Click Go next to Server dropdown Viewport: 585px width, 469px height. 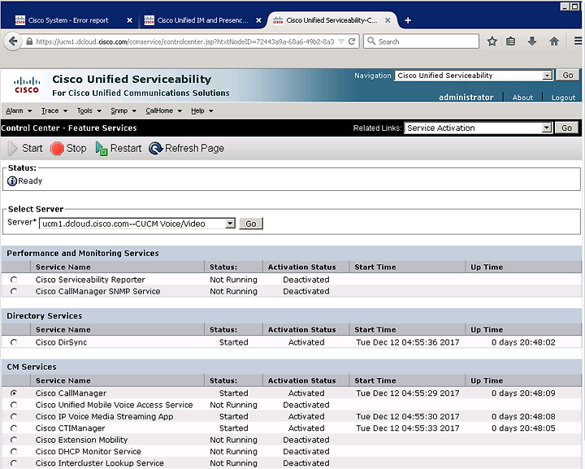point(251,224)
